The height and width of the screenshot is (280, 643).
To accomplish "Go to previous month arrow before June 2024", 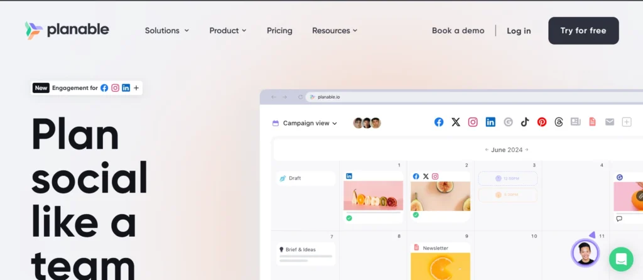I will coord(487,149).
